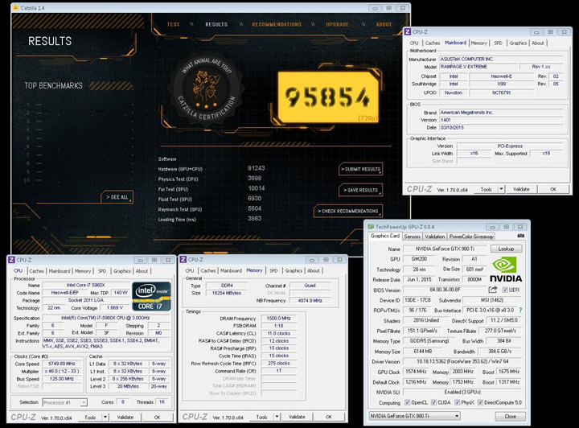Select the SPD tab in the memory CPU-Z window

point(273,270)
